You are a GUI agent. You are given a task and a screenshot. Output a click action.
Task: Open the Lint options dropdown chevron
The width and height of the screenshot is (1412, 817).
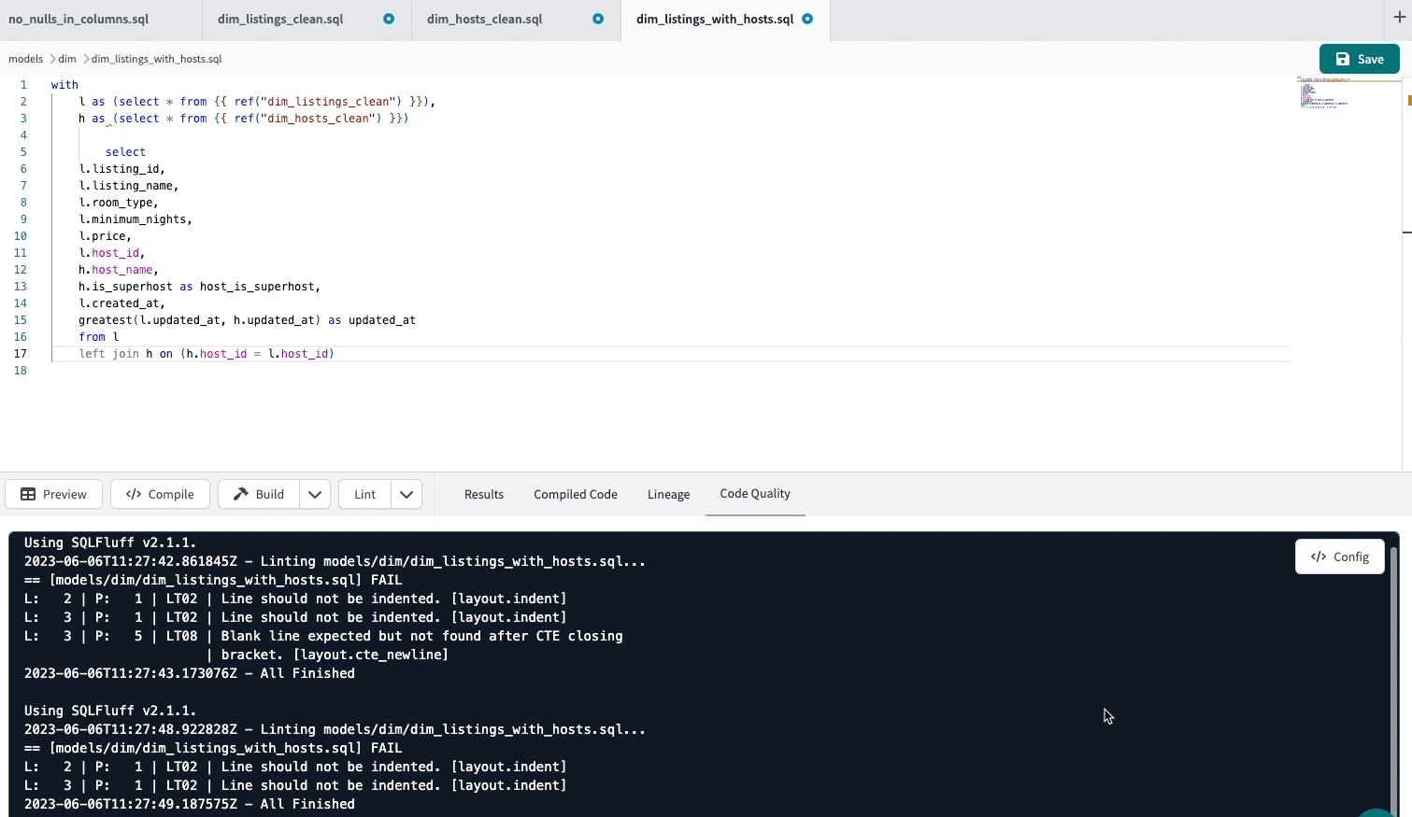click(406, 494)
